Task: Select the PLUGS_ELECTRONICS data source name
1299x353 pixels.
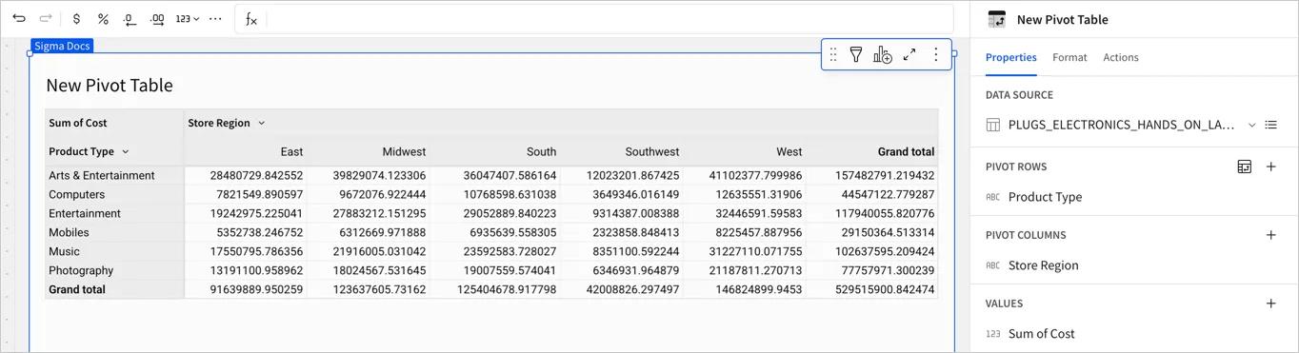Action: click(x=1121, y=125)
